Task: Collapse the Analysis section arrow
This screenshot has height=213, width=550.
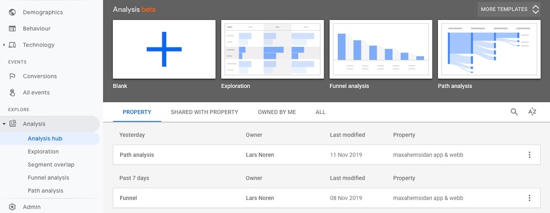Action: [4, 124]
